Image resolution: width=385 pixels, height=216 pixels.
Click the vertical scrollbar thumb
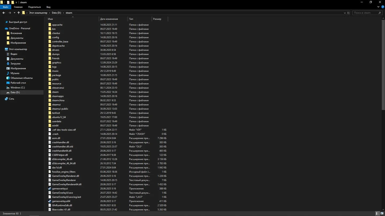pos(383,65)
